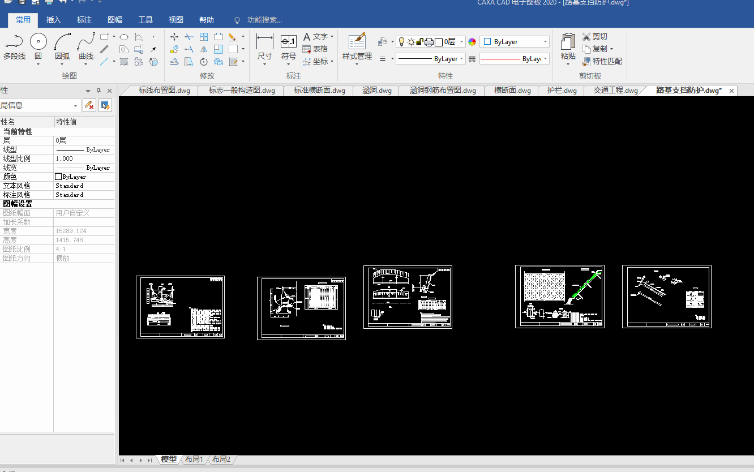Expand the 粘贴 paste dropdown arrow
Image resolution: width=754 pixels, height=472 pixels.
click(568, 64)
